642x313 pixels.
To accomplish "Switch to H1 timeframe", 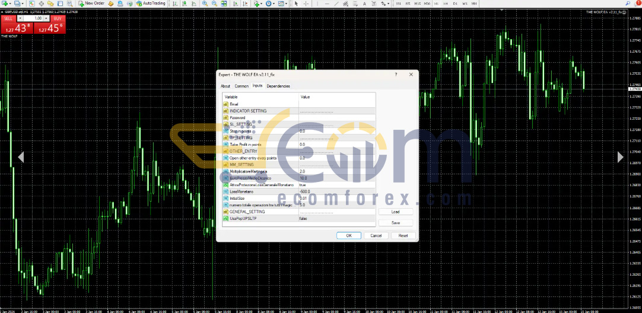I will (x=437, y=4).
